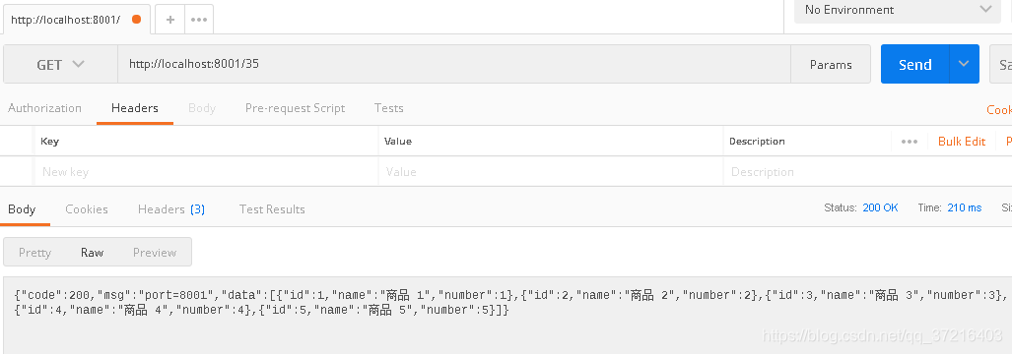Open tab options ellipsis menu
Image resolution: width=1012 pixels, height=354 pixels.
pyautogui.click(x=199, y=20)
